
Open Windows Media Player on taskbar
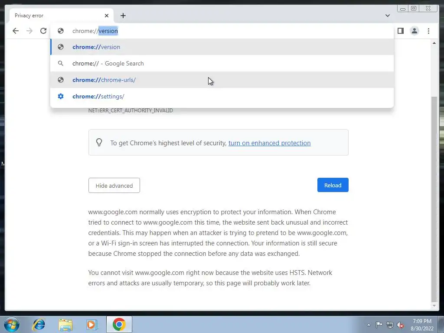click(x=92, y=324)
